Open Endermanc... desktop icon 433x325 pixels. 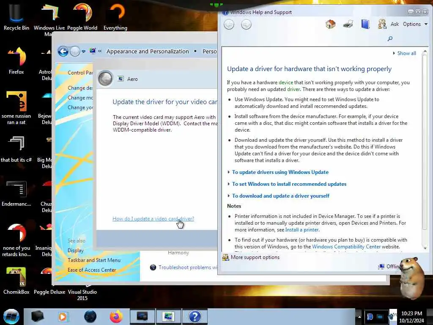coord(16,193)
